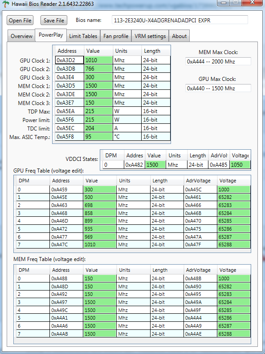Save the BIOS with Save File
This screenshot has height=354, width=265.
coord(54,20)
